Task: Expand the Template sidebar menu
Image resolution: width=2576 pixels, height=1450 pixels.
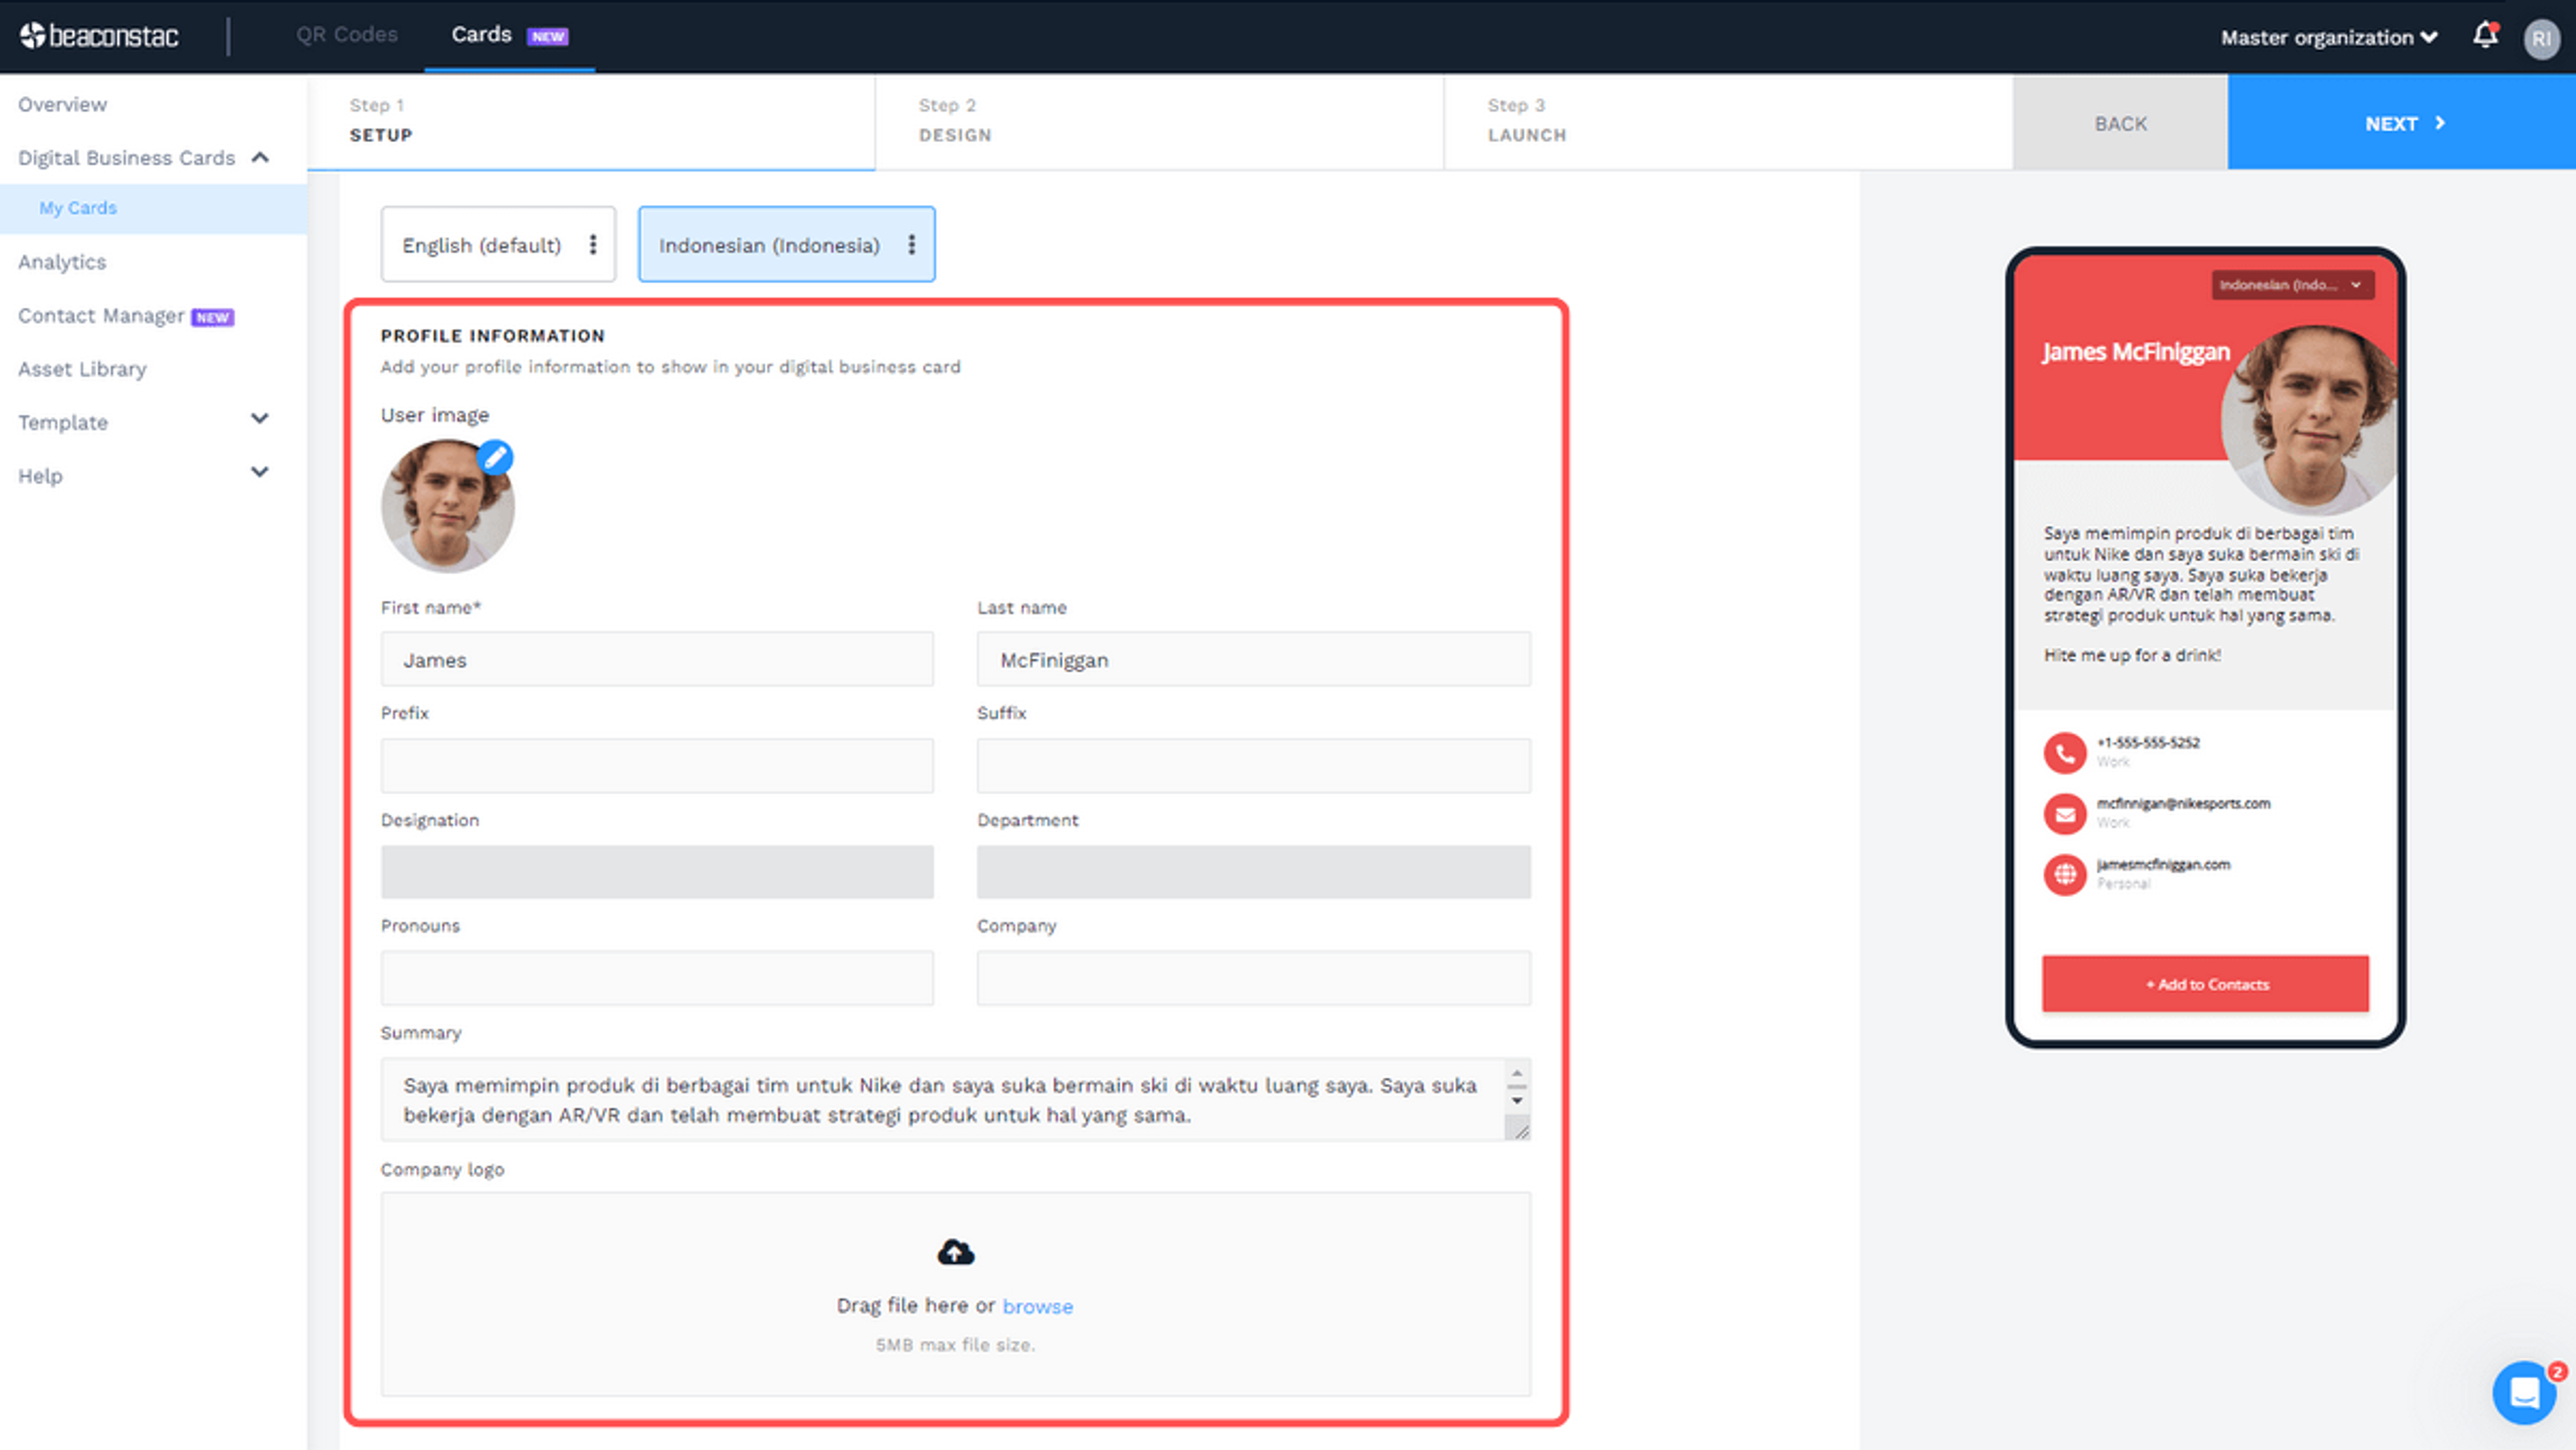Action: (260, 420)
